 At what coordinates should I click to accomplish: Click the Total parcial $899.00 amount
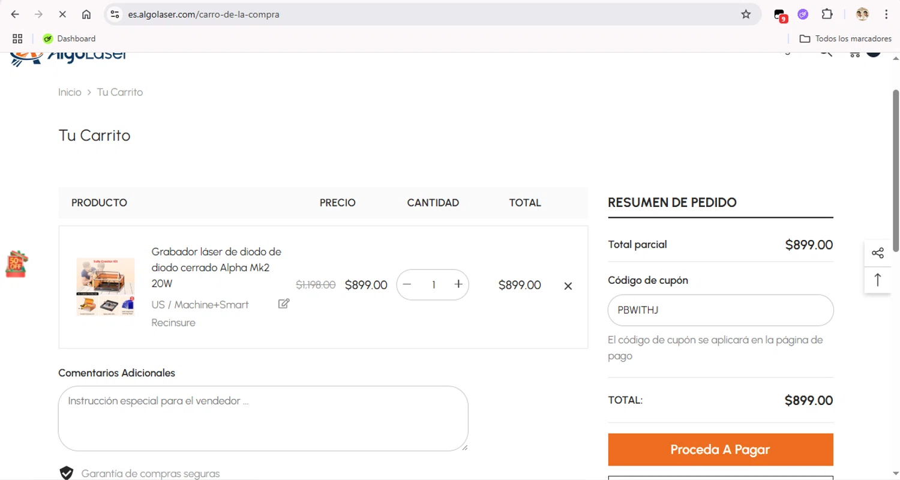(x=809, y=245)
